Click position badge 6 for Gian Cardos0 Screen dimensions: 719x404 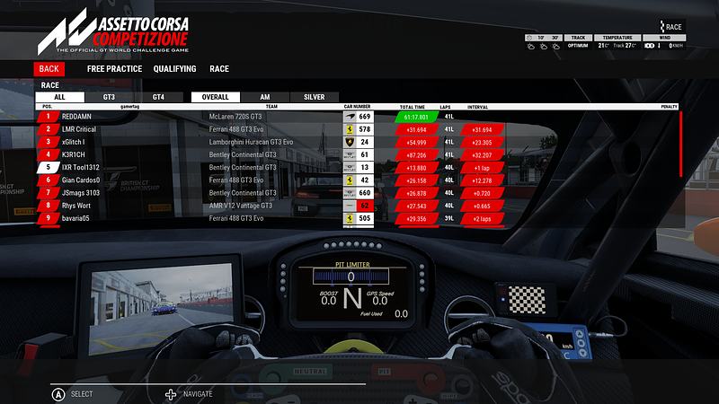pos(49,180)
